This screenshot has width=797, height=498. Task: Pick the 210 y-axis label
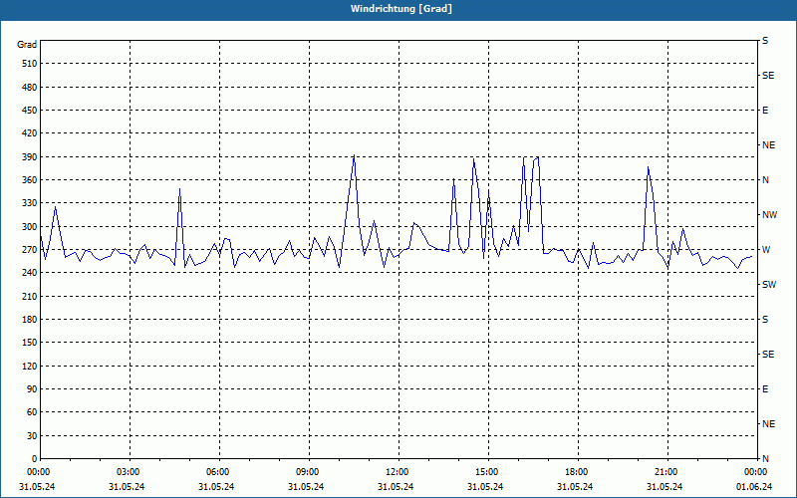click(x=30, y=296)
